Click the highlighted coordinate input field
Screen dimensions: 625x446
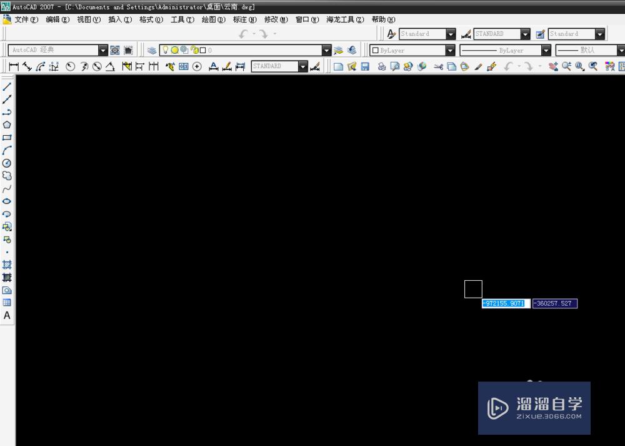(x=504, y=303)
